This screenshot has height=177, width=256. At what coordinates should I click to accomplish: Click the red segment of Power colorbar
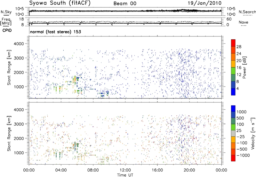coord(233,43)
